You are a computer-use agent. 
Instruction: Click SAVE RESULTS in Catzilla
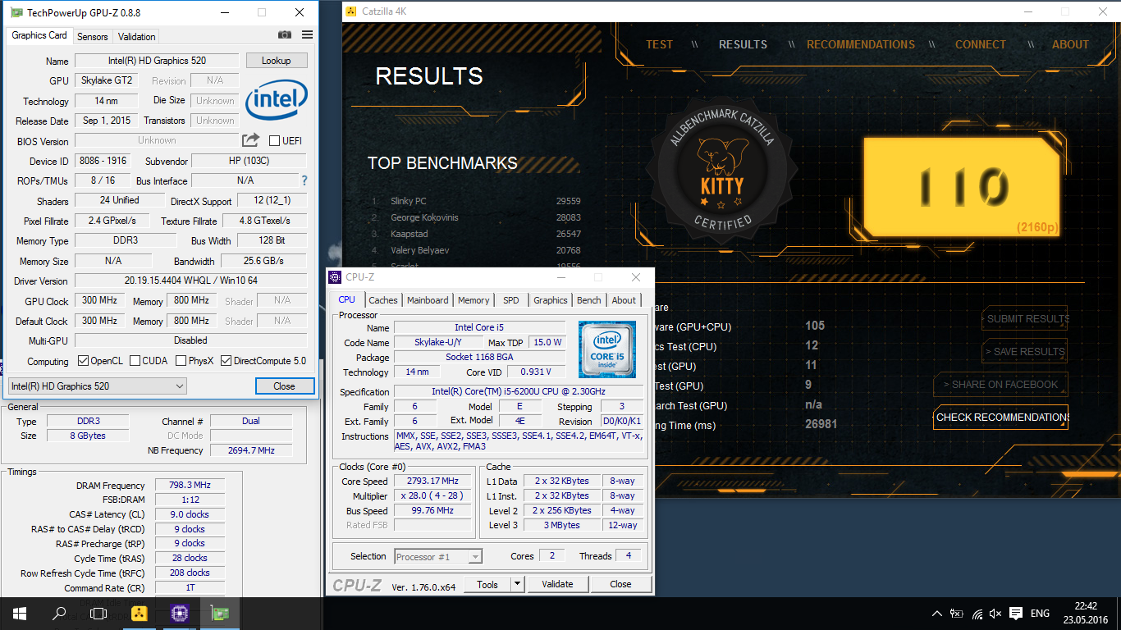click(x=1025, y=351)
